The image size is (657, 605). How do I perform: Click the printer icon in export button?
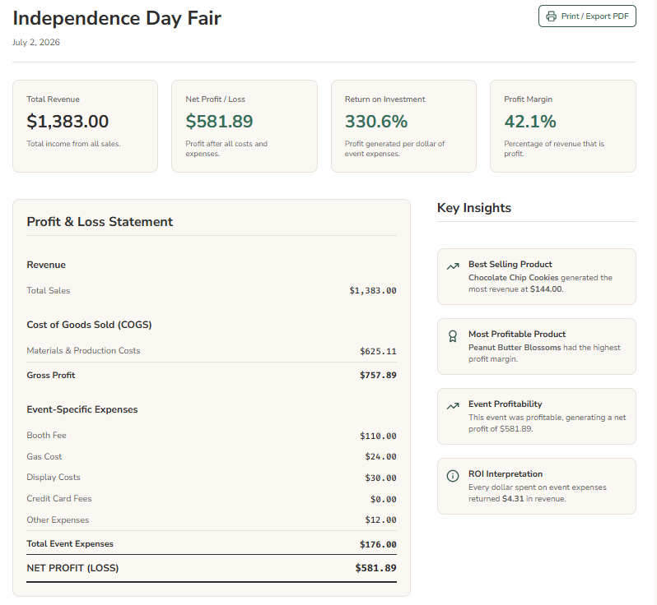[x=551, y=16]
